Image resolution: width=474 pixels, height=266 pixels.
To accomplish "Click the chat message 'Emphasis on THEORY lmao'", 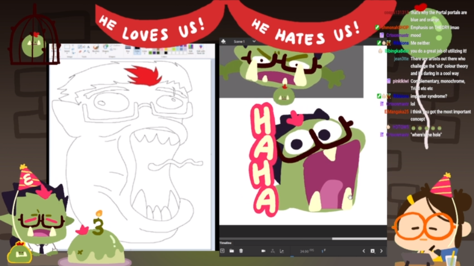I will (x=435, y=28).
